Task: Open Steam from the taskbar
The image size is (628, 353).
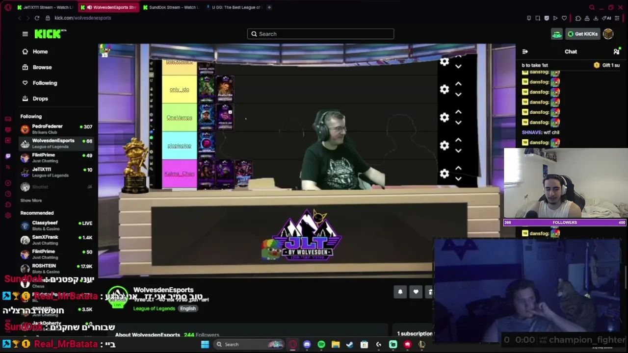Action: tap(350, 344)
